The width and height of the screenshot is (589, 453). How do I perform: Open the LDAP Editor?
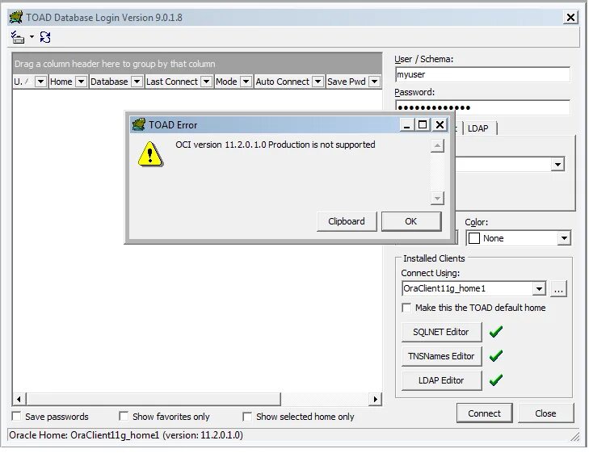click(x=441, y=380)
